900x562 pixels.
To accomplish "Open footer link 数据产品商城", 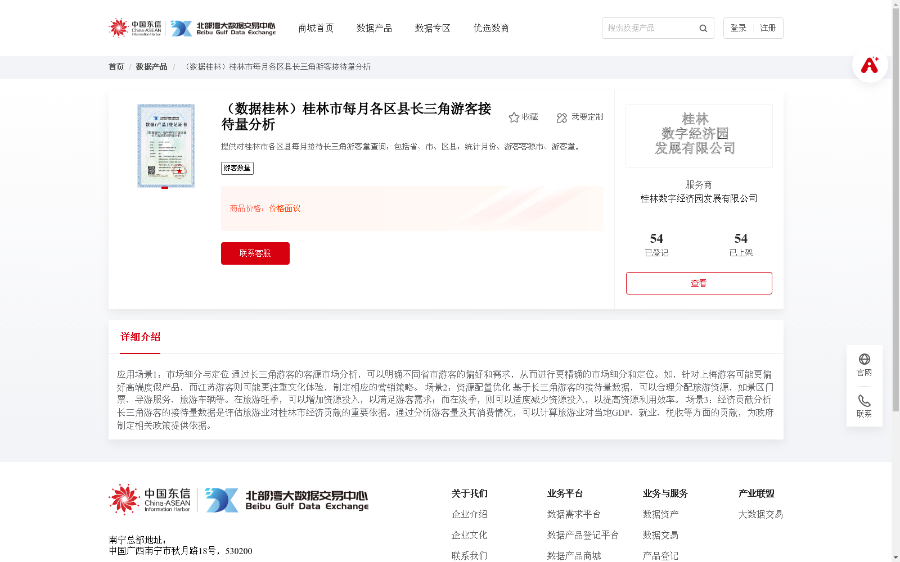I will tap(574, 556).
